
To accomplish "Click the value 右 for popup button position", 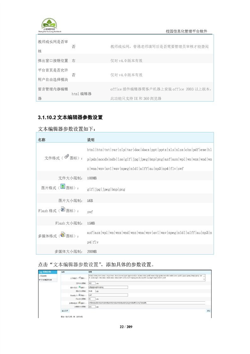I will (x=73, y=61).
